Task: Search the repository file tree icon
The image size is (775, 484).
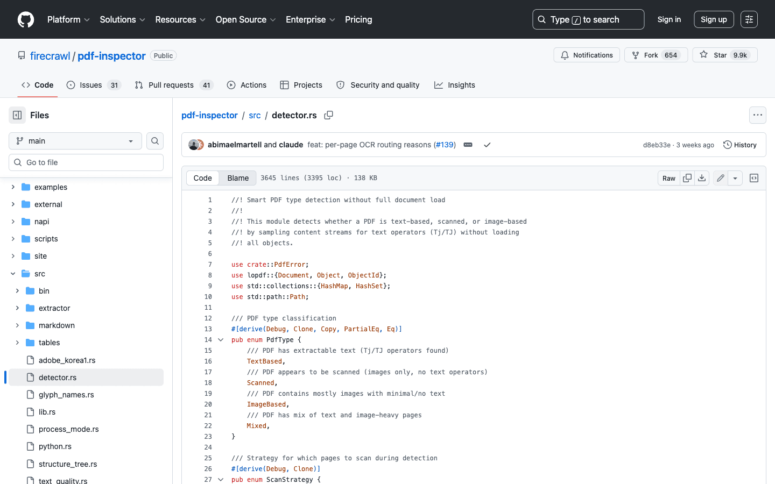Action: pos(155,141)
